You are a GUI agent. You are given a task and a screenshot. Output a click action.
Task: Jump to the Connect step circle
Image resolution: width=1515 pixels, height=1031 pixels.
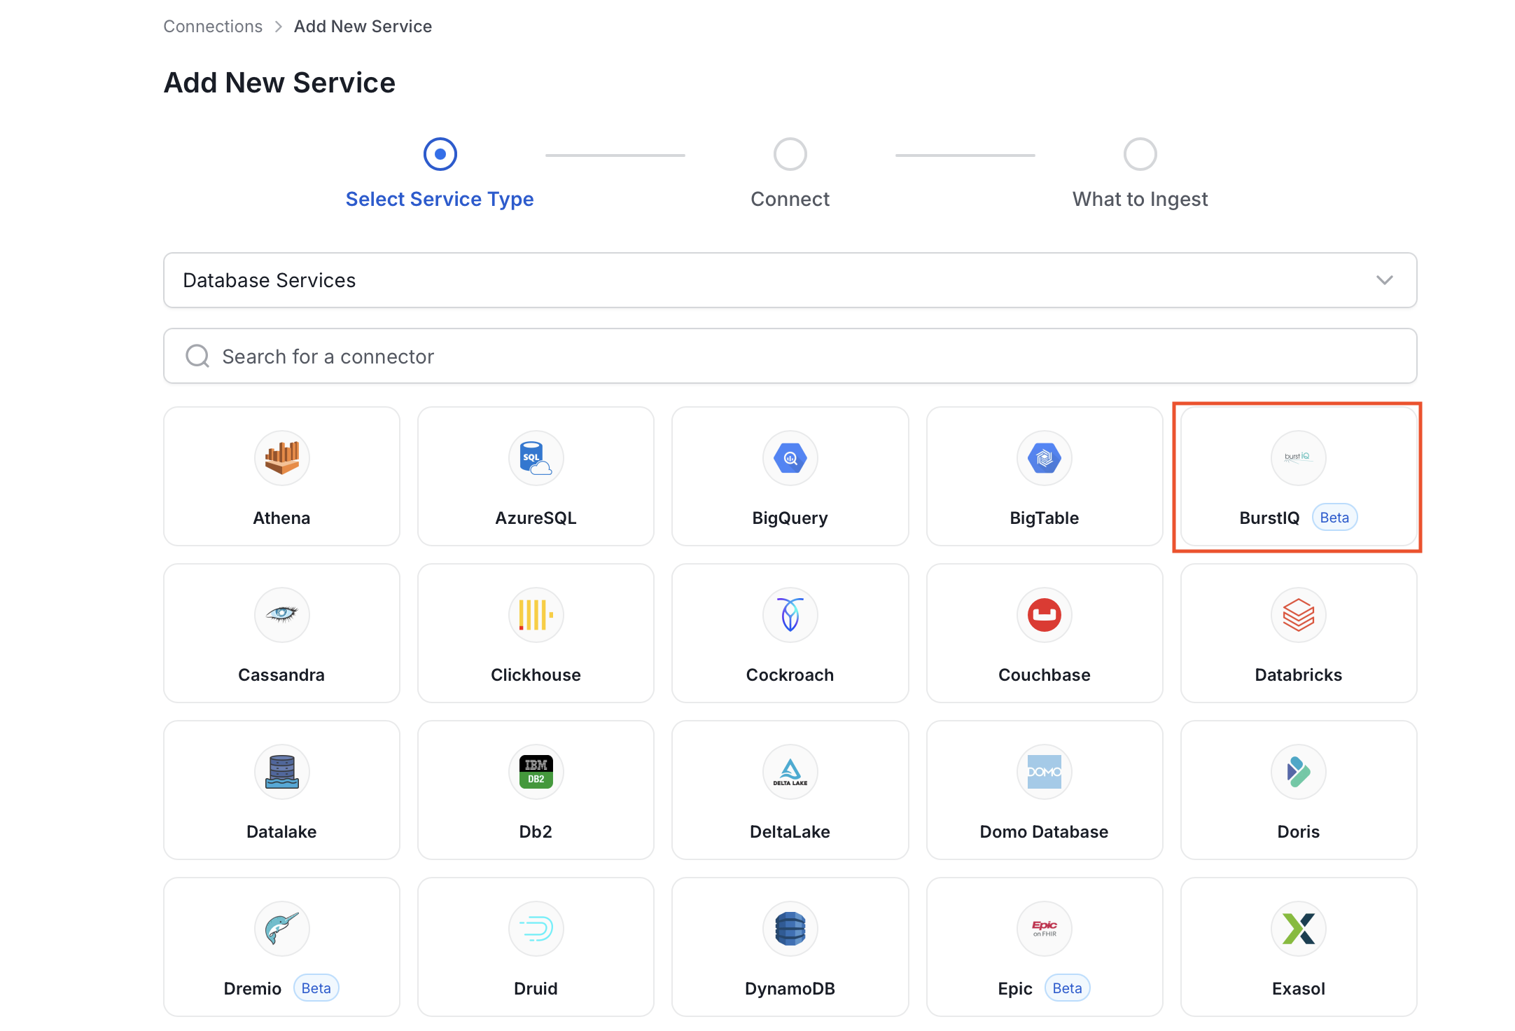point(790,154)
